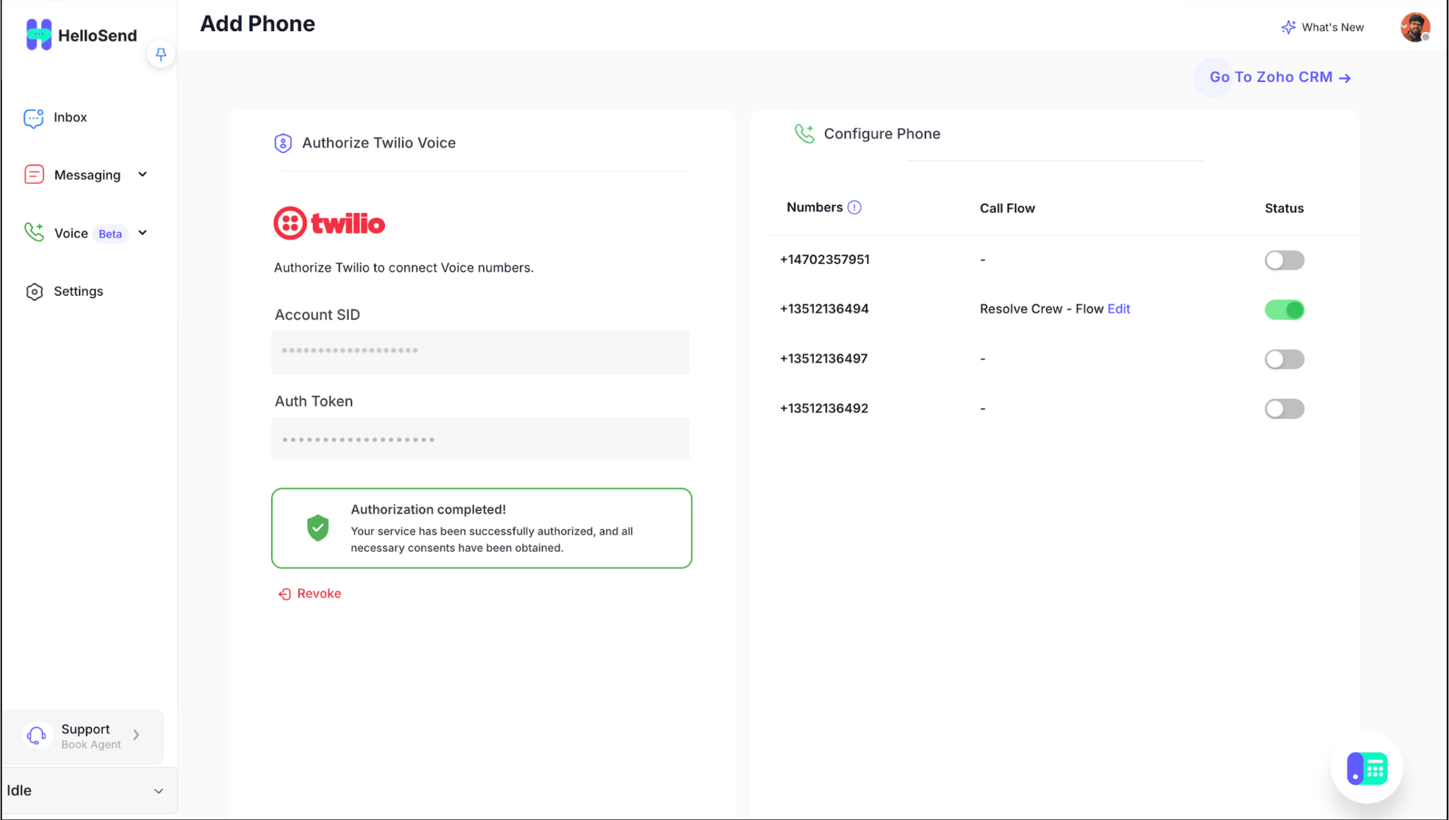Click the Inbox chat bubble icon

(x=33, y=117)
